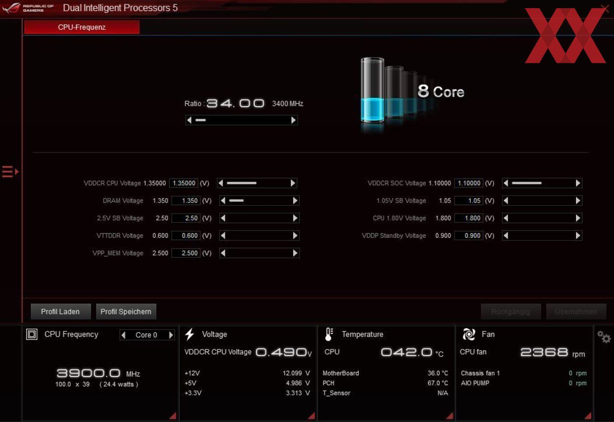Viewport: 614px width, 422px height.
Task: Raise CPU 1.80V Voltage right arrow
Action: pos(578,218)
